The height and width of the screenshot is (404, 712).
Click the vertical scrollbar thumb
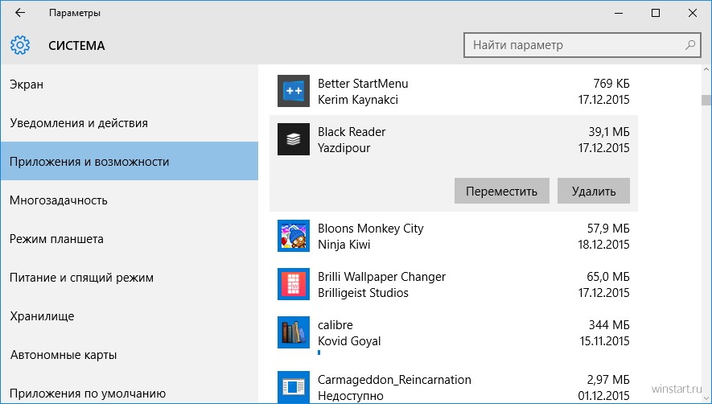pyautogui.click(x=706, y=100)
